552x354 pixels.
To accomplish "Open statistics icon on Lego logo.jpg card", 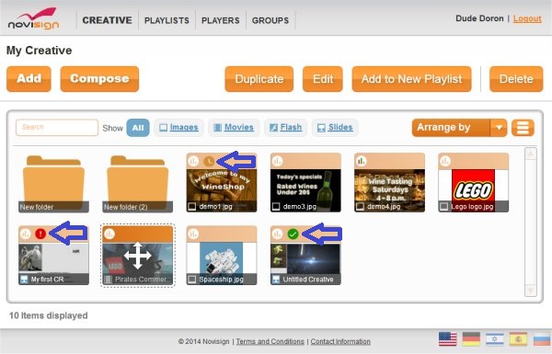I will point(445,161).
